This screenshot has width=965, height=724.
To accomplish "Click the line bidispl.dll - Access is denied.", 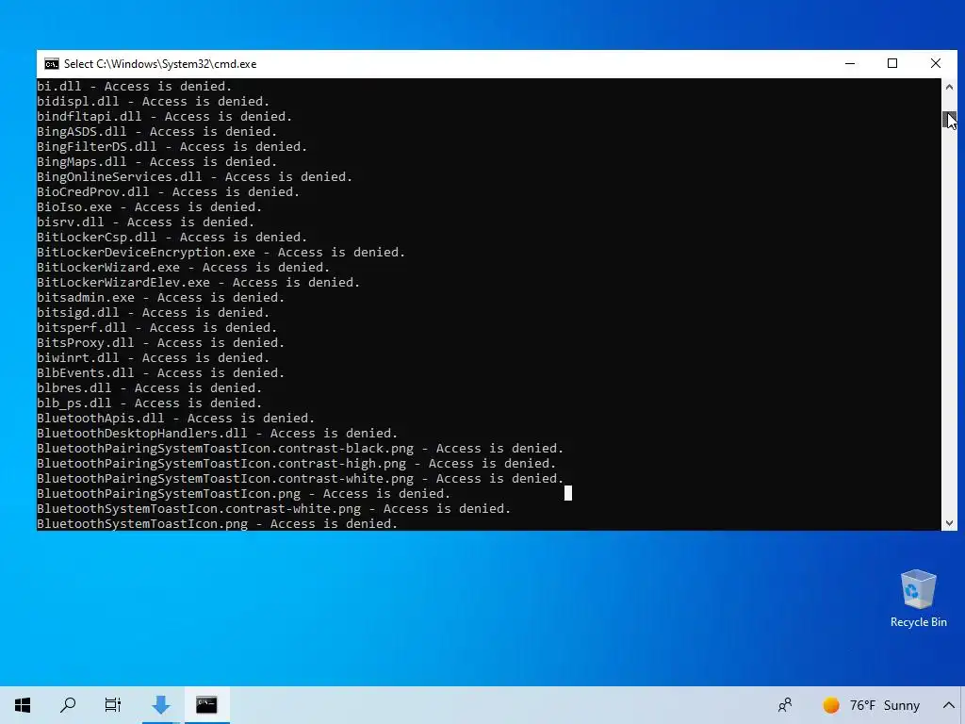I will (x=154, y=102).
